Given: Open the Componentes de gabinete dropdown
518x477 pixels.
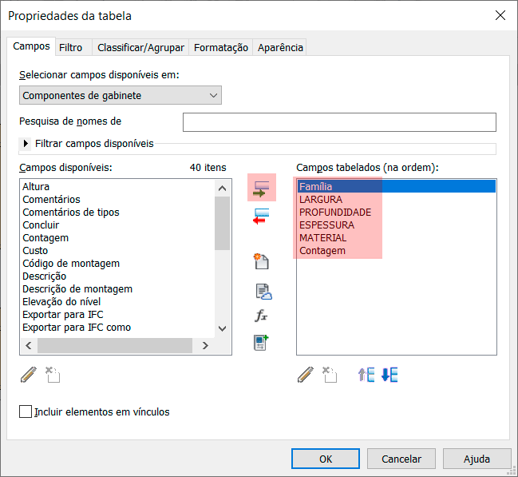Looking at the screenshot, I should pos(120,96).
